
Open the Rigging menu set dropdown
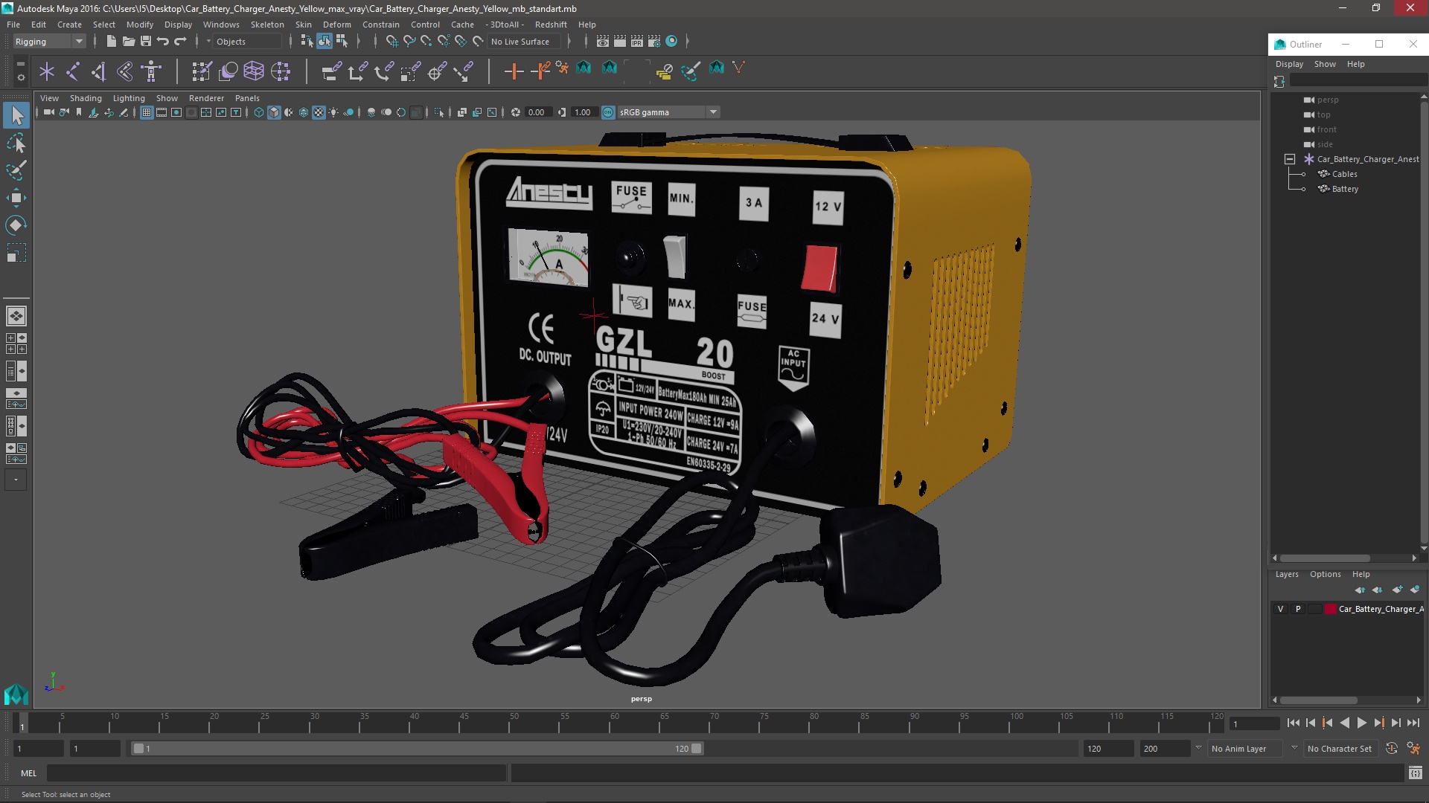pos(49,42)
